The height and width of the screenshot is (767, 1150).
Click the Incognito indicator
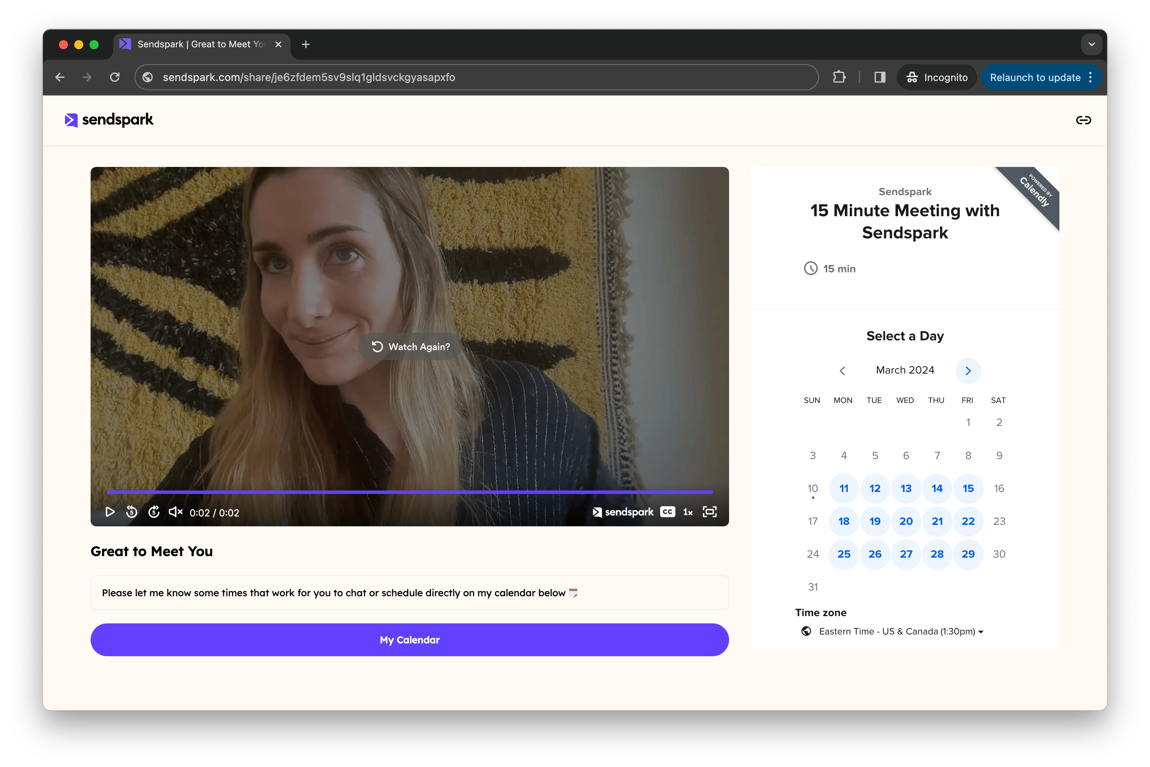click(x=937, y=77)
